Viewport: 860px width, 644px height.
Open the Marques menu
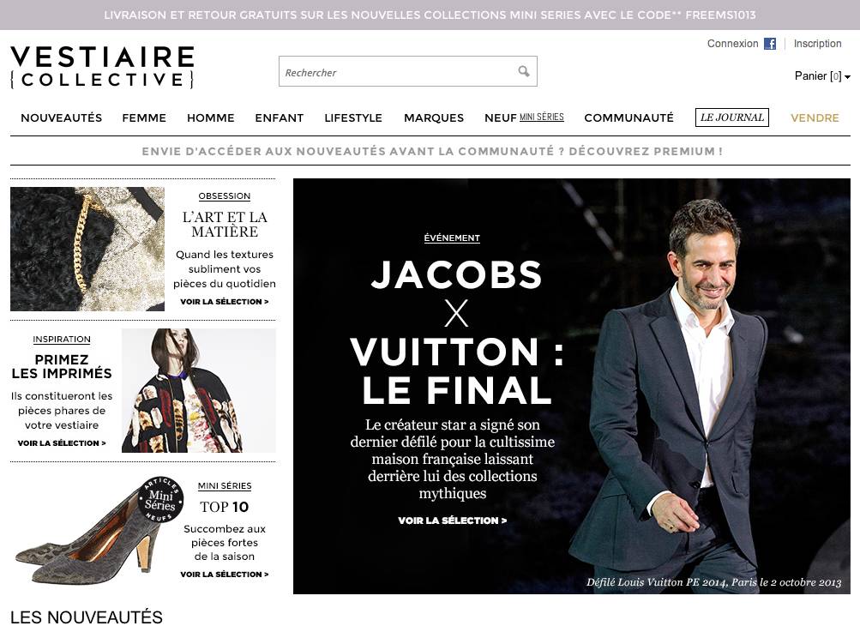point(434,118)
